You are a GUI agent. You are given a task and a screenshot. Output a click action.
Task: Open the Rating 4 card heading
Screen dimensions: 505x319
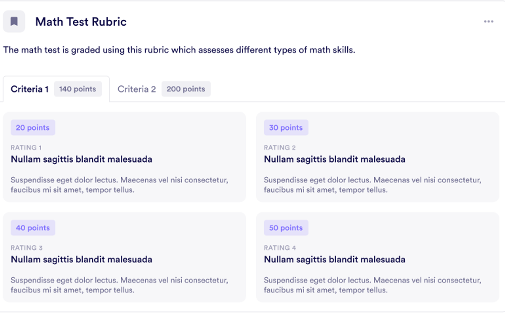tap(335, 259)
